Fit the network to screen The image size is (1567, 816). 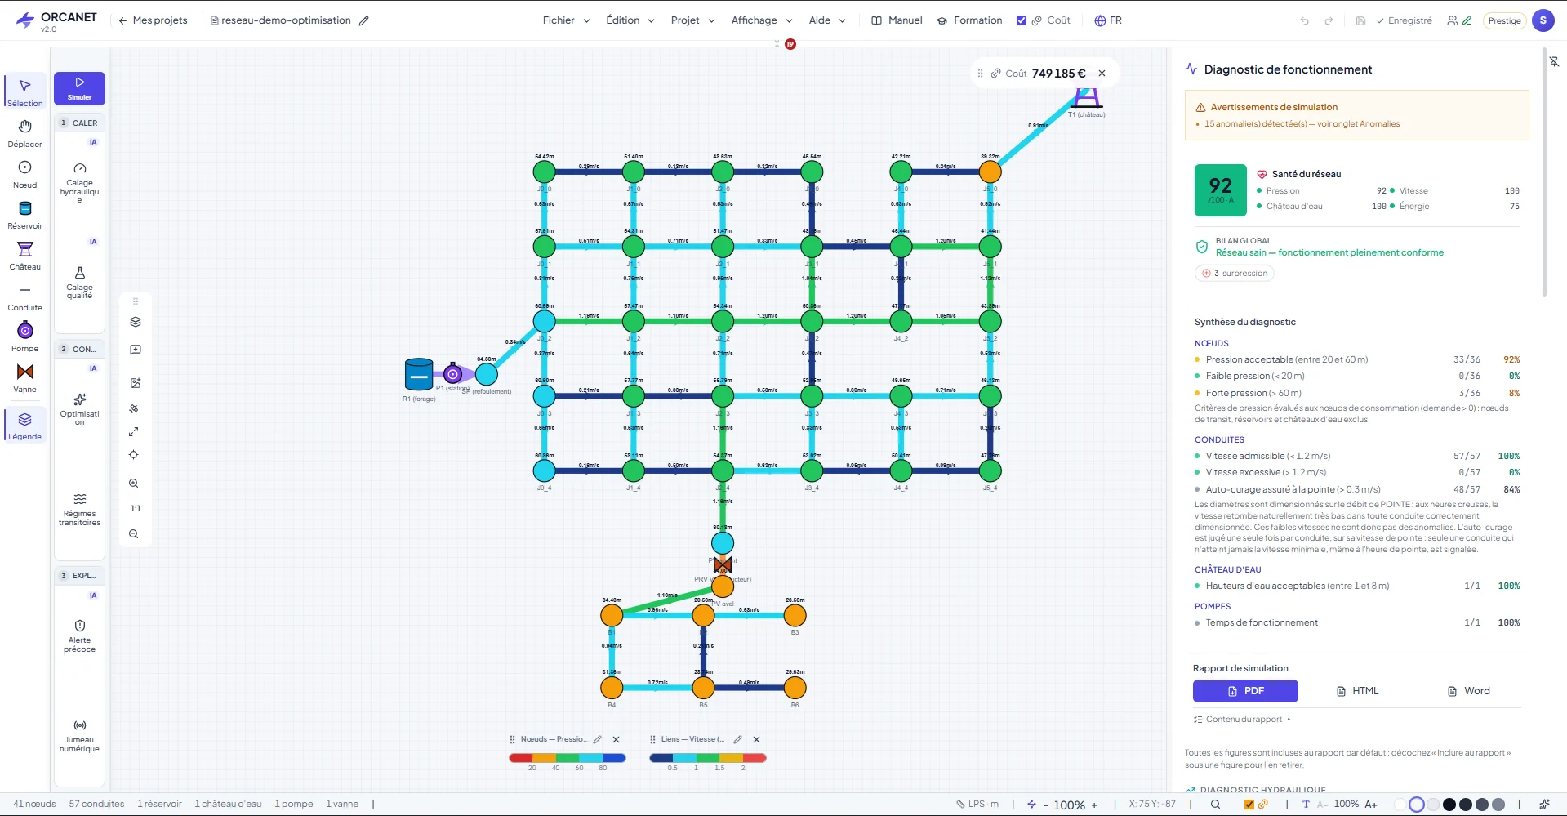tap(134, 431)
